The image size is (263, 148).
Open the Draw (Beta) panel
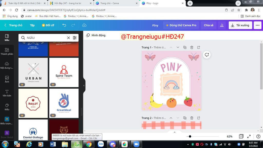pyautogui.click(x=7, y=134)
